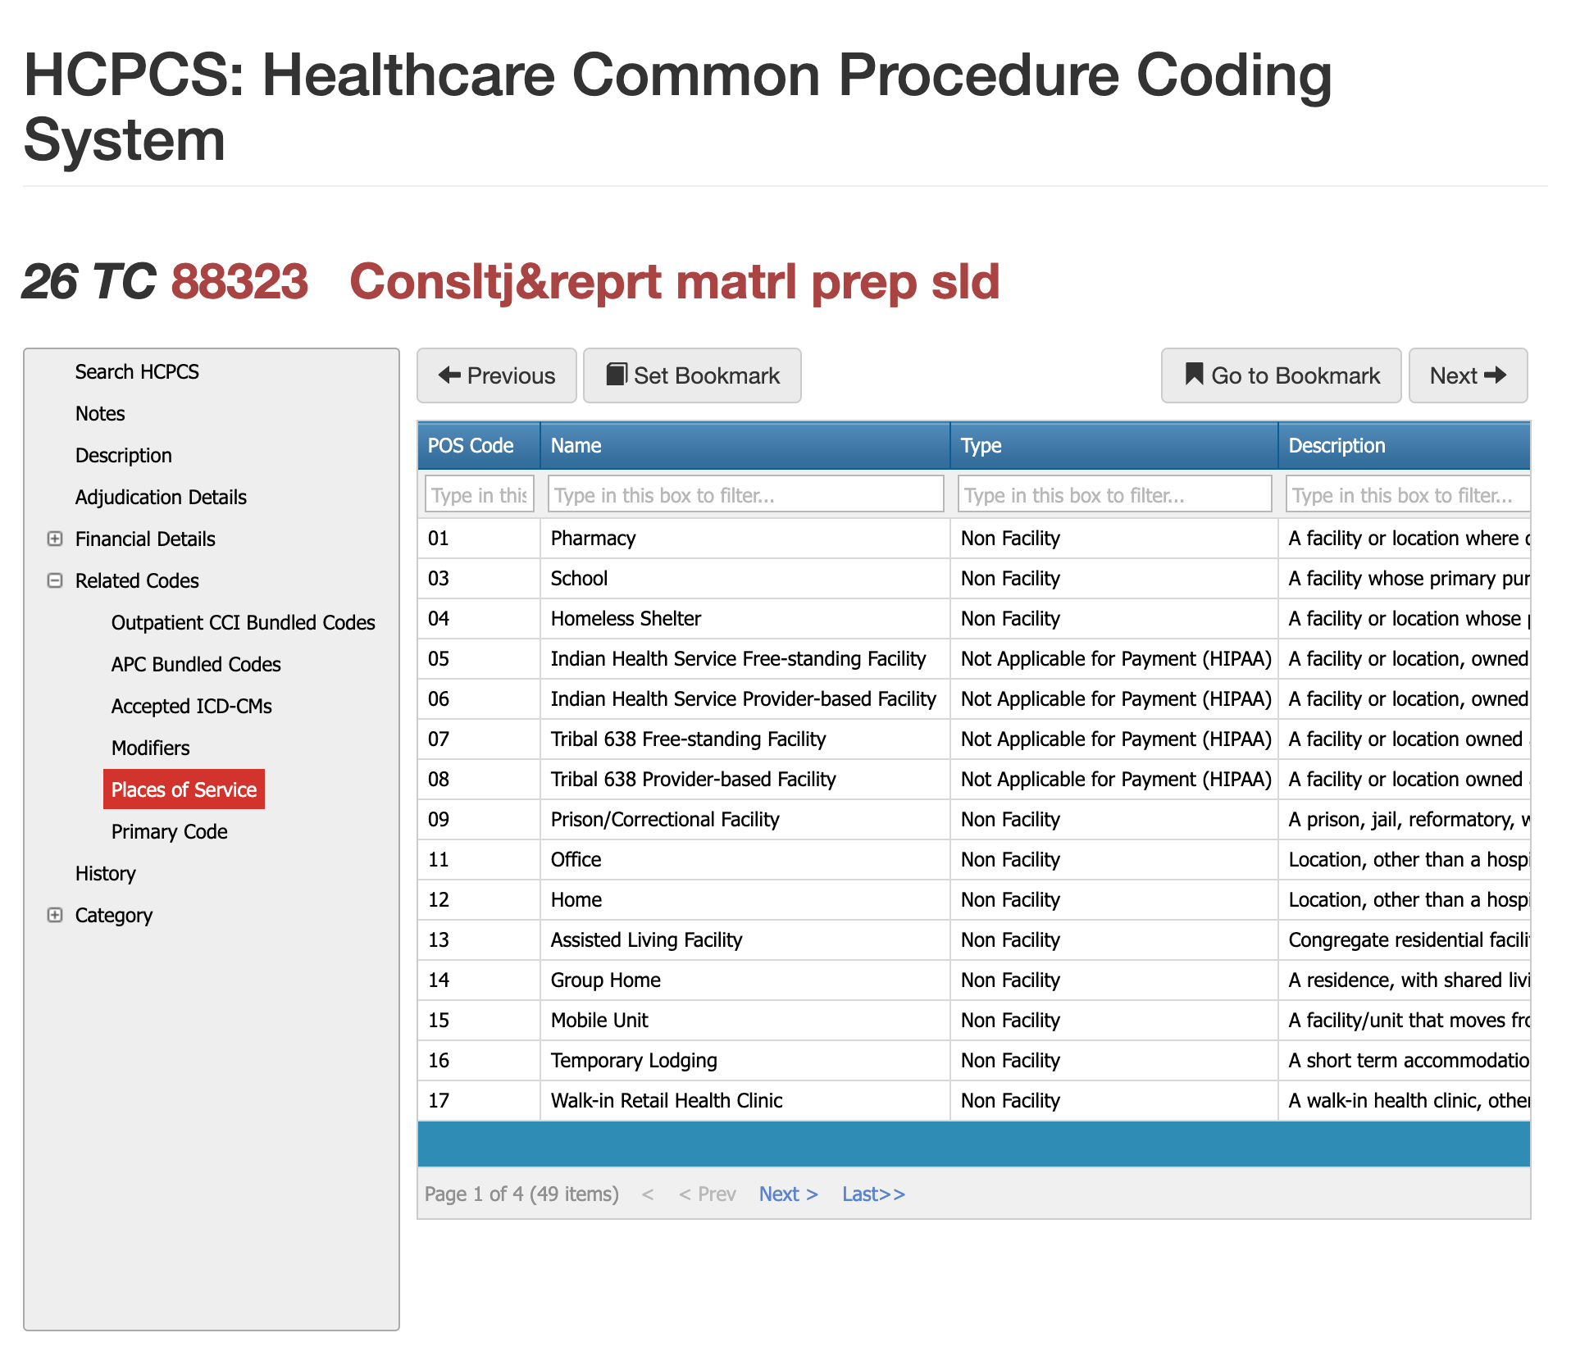Open Outpatient CCI Bundled Codes
Viewport: 1571px width, 1351px height.
pos(243,622)
